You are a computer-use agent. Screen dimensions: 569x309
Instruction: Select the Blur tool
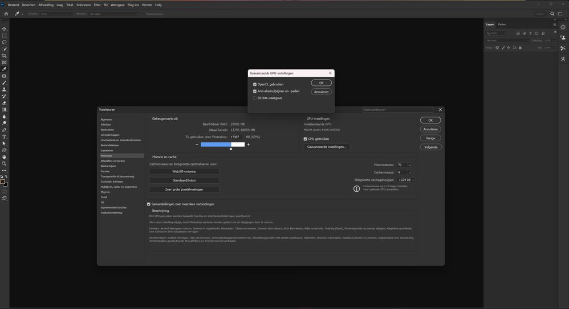coord(4,117)
